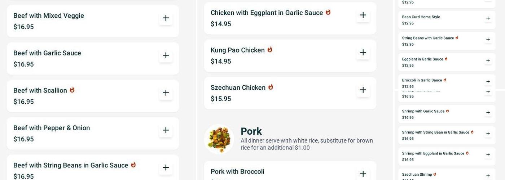The height and width of the screenshot is (180, 505).
Task: Click the Pork category thumbnail image
Action: tap(219, 139)
